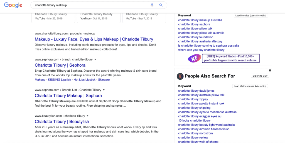
Task: Click www.sephora.com › brand › charlotte-tilbury breadcrumb
Action: pos(64,59)
